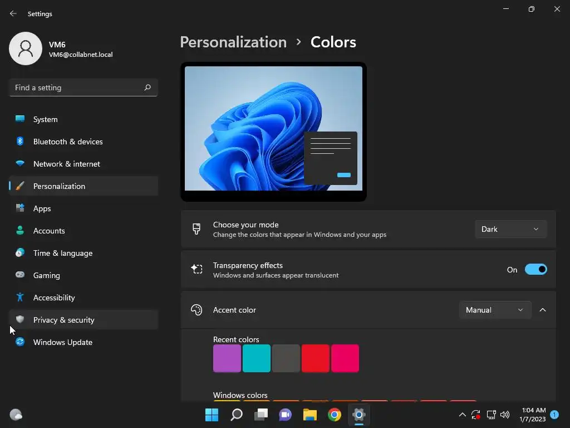Click the Privacy & security shield icon
The image size is (570, 428).
tap(20, 319)
